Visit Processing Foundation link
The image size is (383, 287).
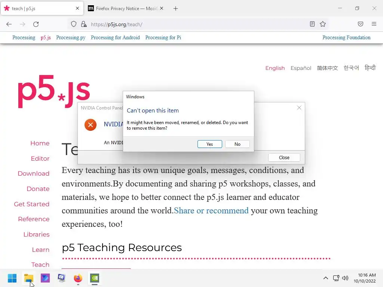tap(346, 38)
